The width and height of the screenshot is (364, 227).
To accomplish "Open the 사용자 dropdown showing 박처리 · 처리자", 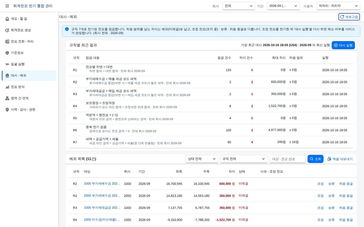I will (x=338, y=6).
